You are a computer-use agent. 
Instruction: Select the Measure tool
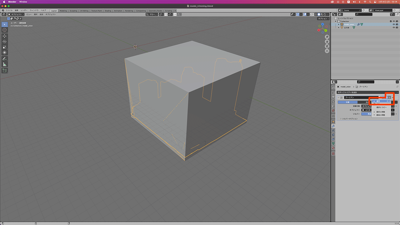point(5,64)
